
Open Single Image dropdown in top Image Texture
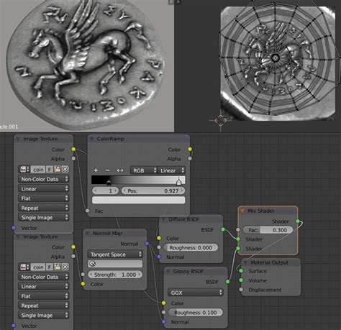[x=44, y=218]
